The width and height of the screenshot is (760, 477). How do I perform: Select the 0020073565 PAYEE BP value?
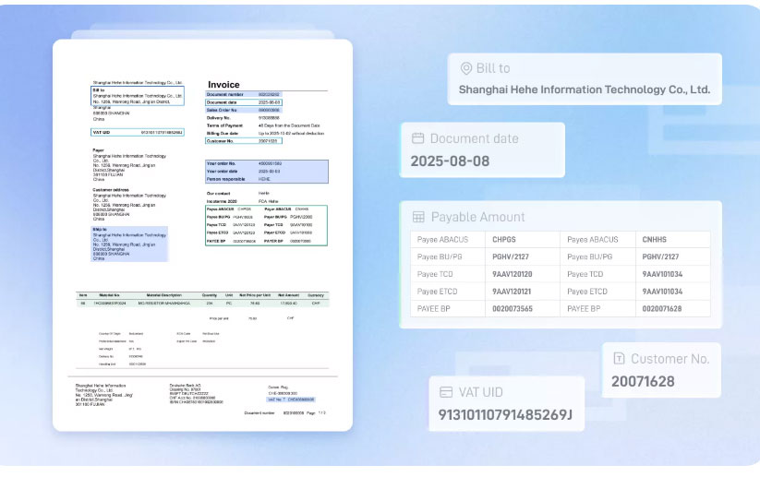513,309
